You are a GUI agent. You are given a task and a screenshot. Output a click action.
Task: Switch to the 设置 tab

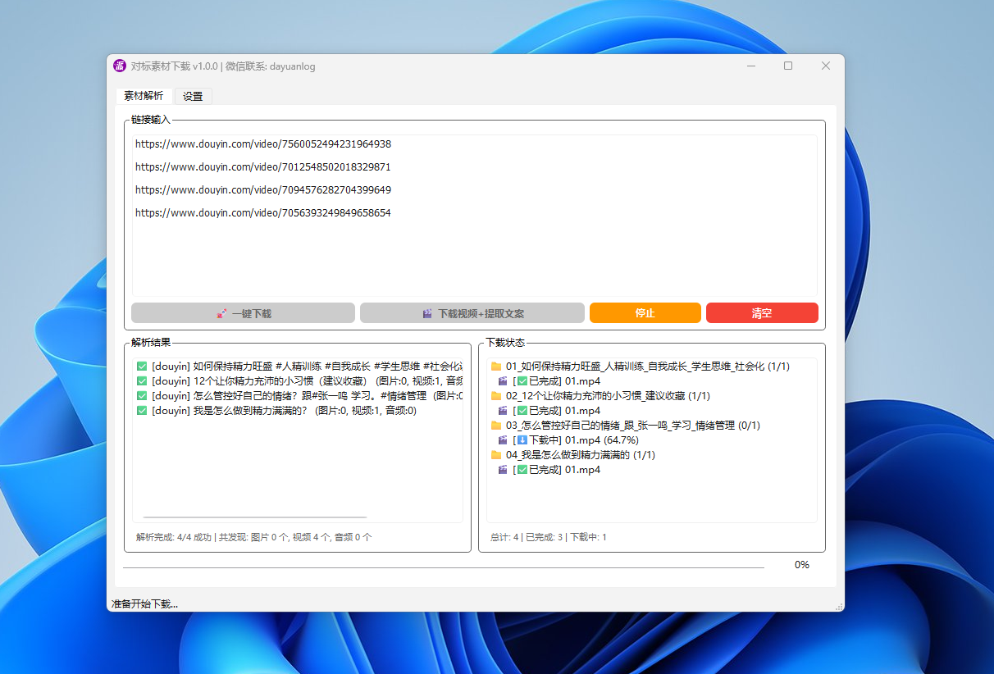(x=193, y=96)
